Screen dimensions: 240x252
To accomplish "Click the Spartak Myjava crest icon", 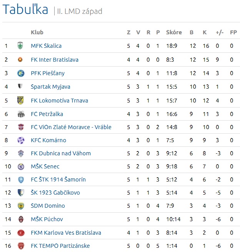I will click(x=20, y=87).
